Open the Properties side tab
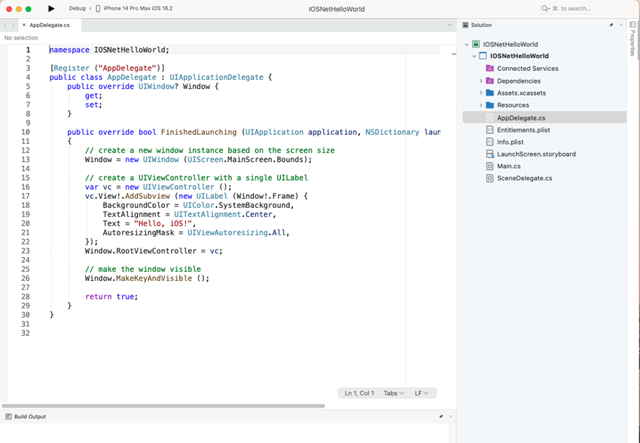 (632, 38)
